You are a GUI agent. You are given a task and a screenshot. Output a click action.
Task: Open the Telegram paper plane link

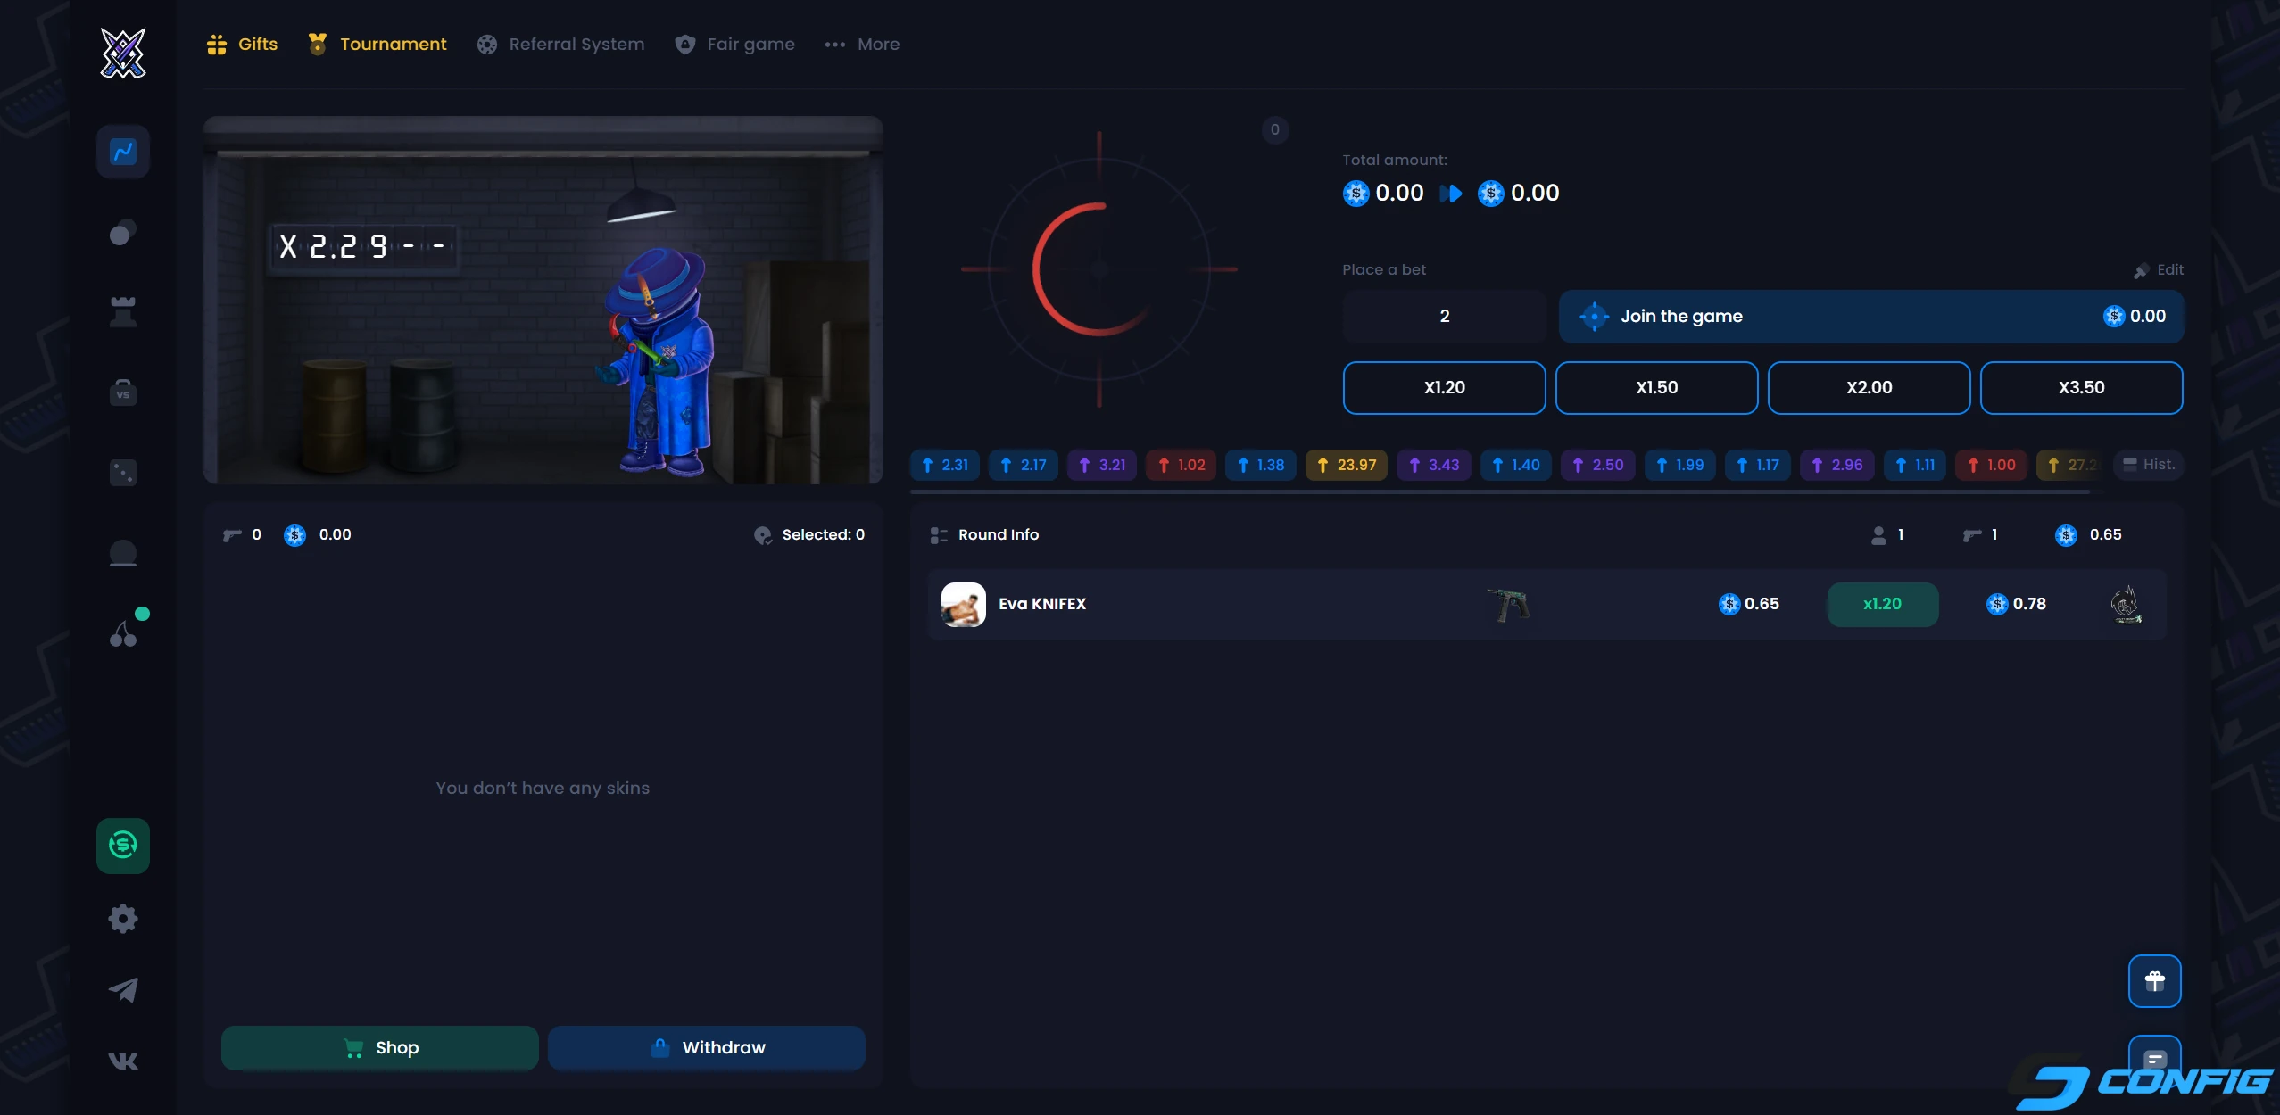click(123, 990)
